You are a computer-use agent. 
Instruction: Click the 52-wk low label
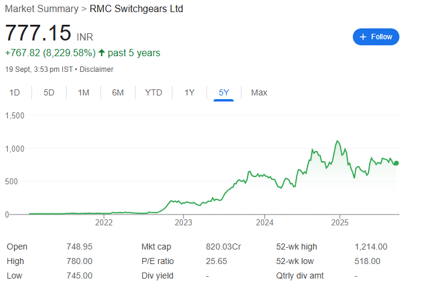[x=295, y=261]
